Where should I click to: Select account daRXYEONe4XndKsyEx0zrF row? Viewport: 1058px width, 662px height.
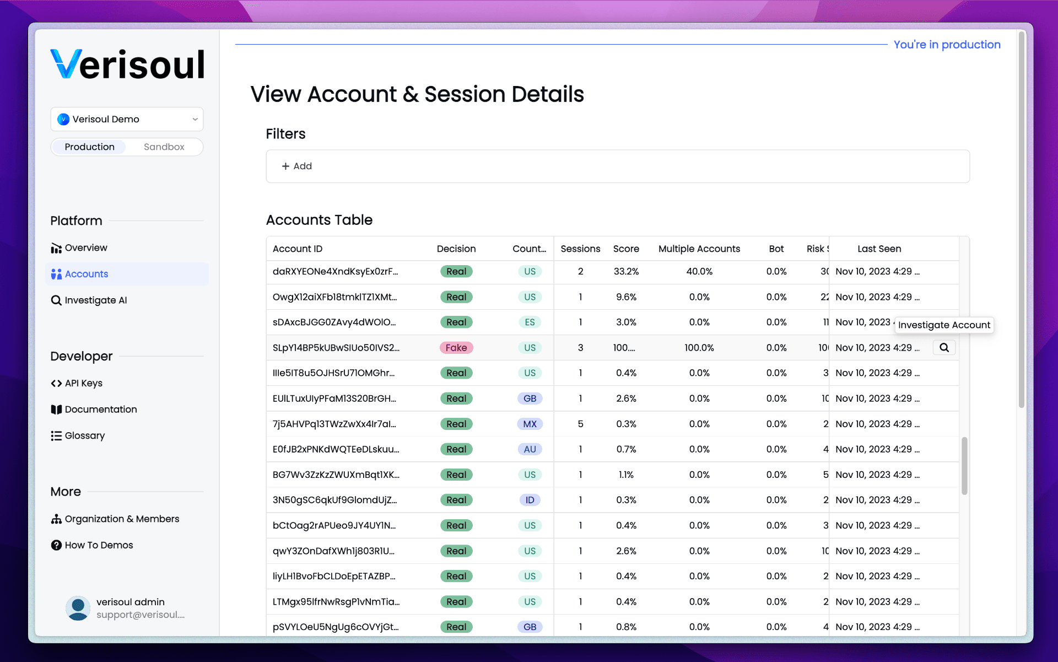pyautogui.click(x=612, y=272)
